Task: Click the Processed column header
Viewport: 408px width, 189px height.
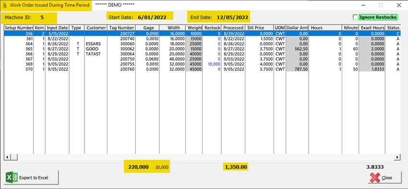Action: tap(233, 28)
